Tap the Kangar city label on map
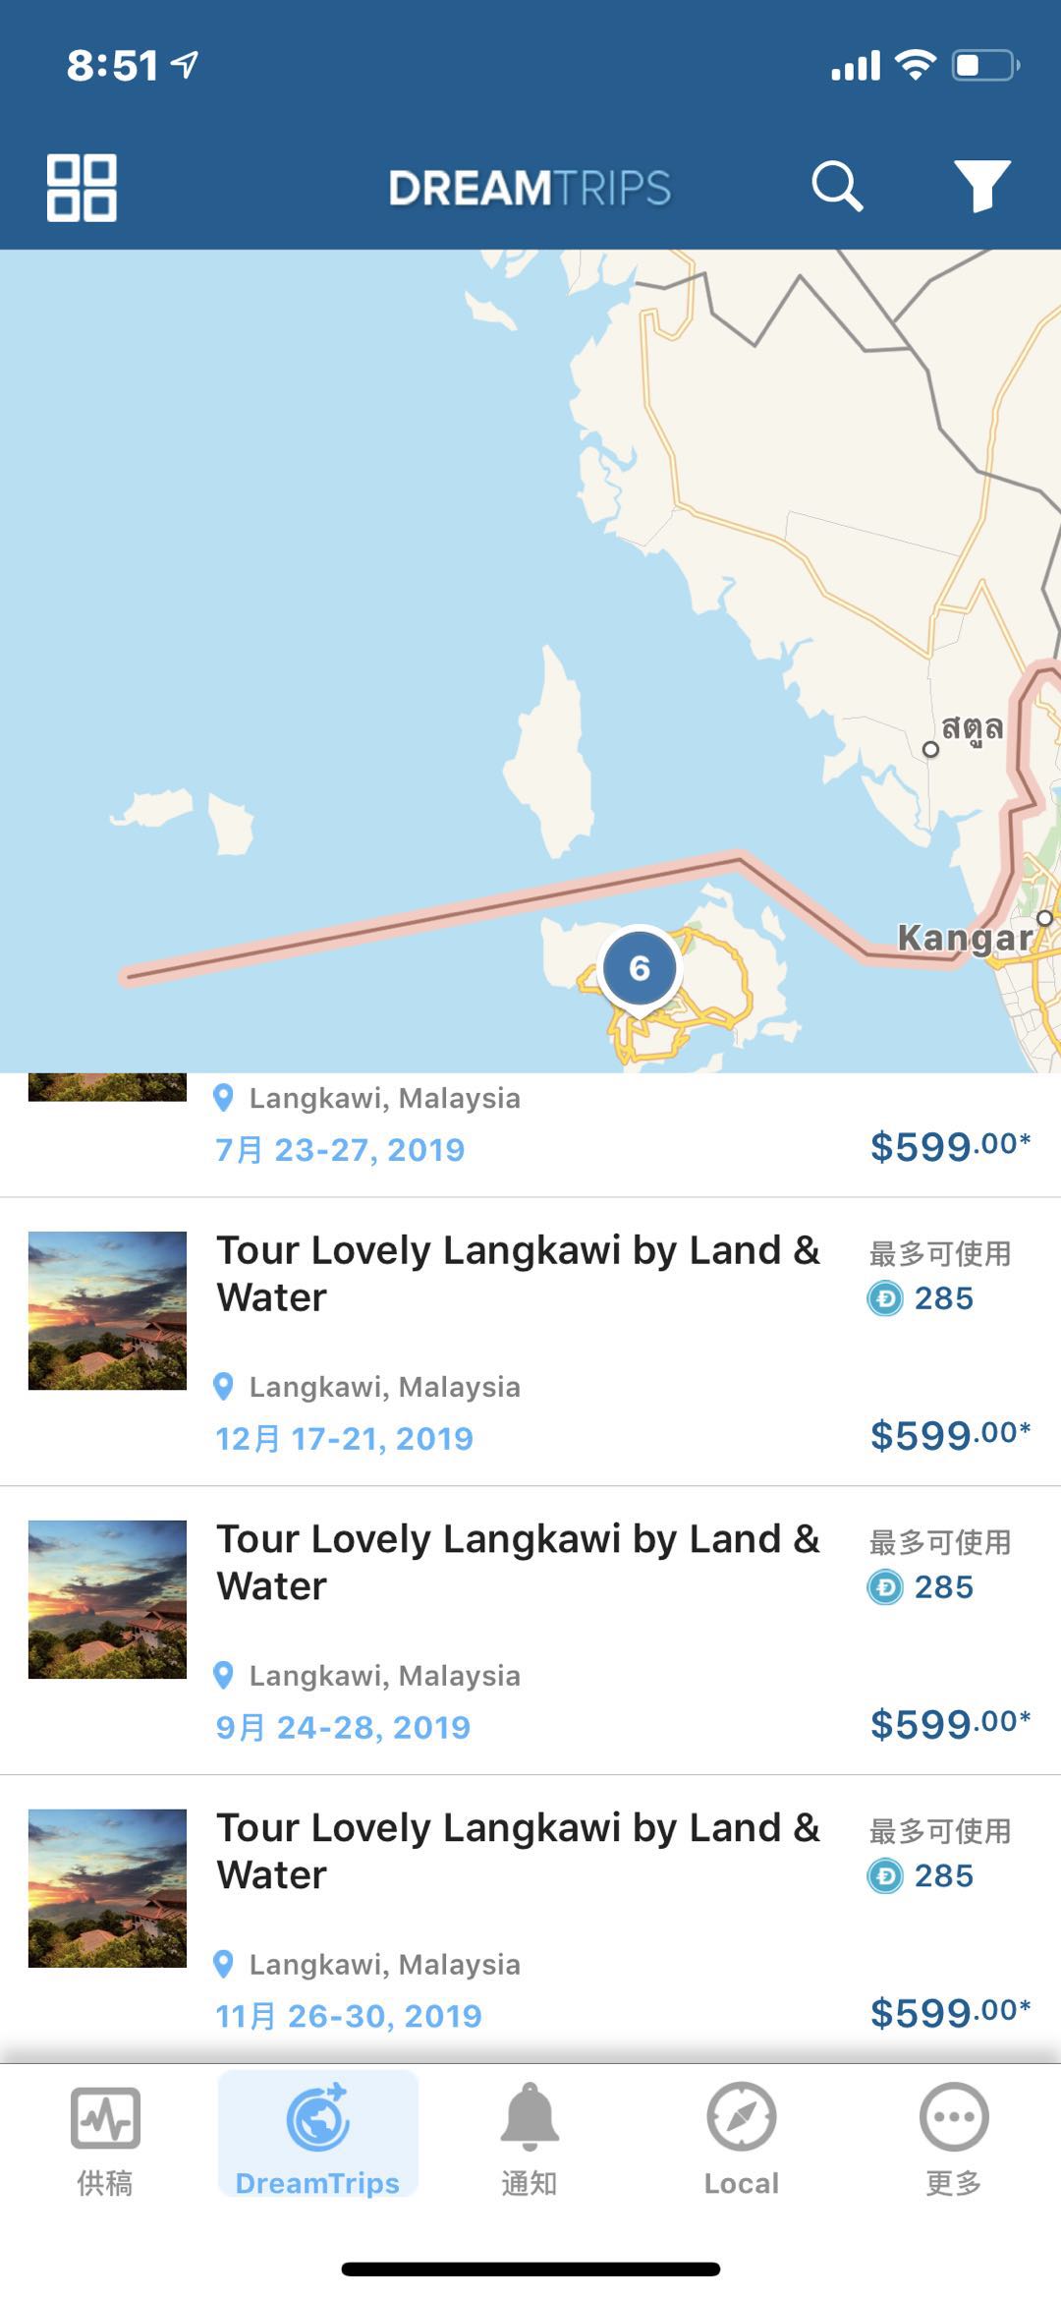Image resolution: width=1061 pixels, height=2299 pixels. pos(963,939)
